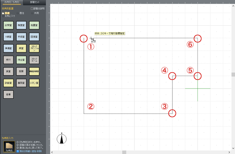
Task: Pick the 倉庫 room tile
Action: pyautogui.click(x=8, y=94)
